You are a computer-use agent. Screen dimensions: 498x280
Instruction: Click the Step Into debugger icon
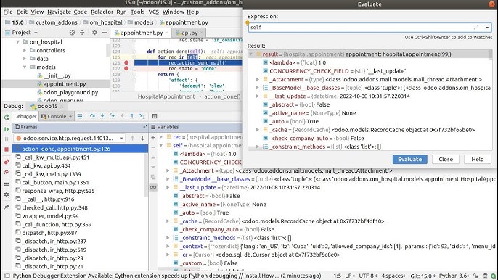coord(102,116)
